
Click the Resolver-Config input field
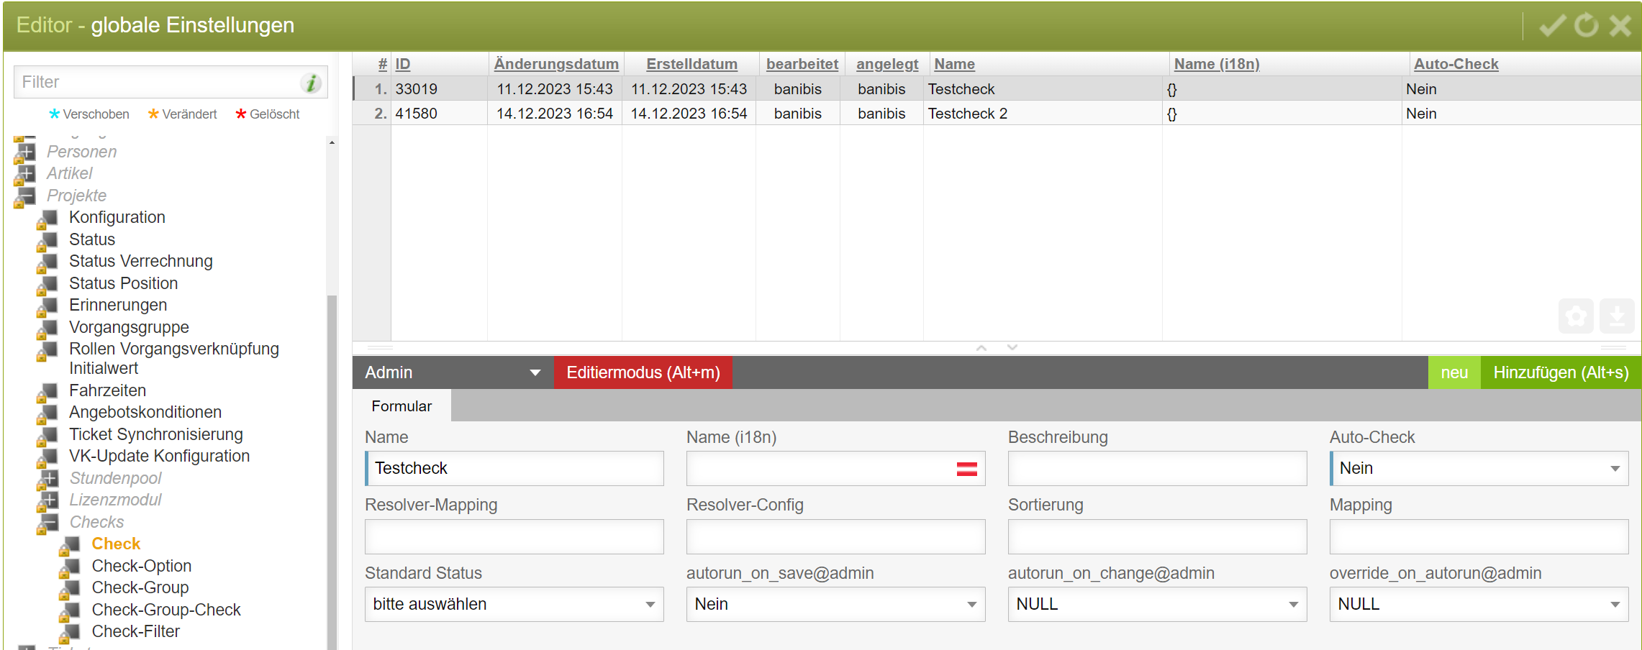click(835, 537)
